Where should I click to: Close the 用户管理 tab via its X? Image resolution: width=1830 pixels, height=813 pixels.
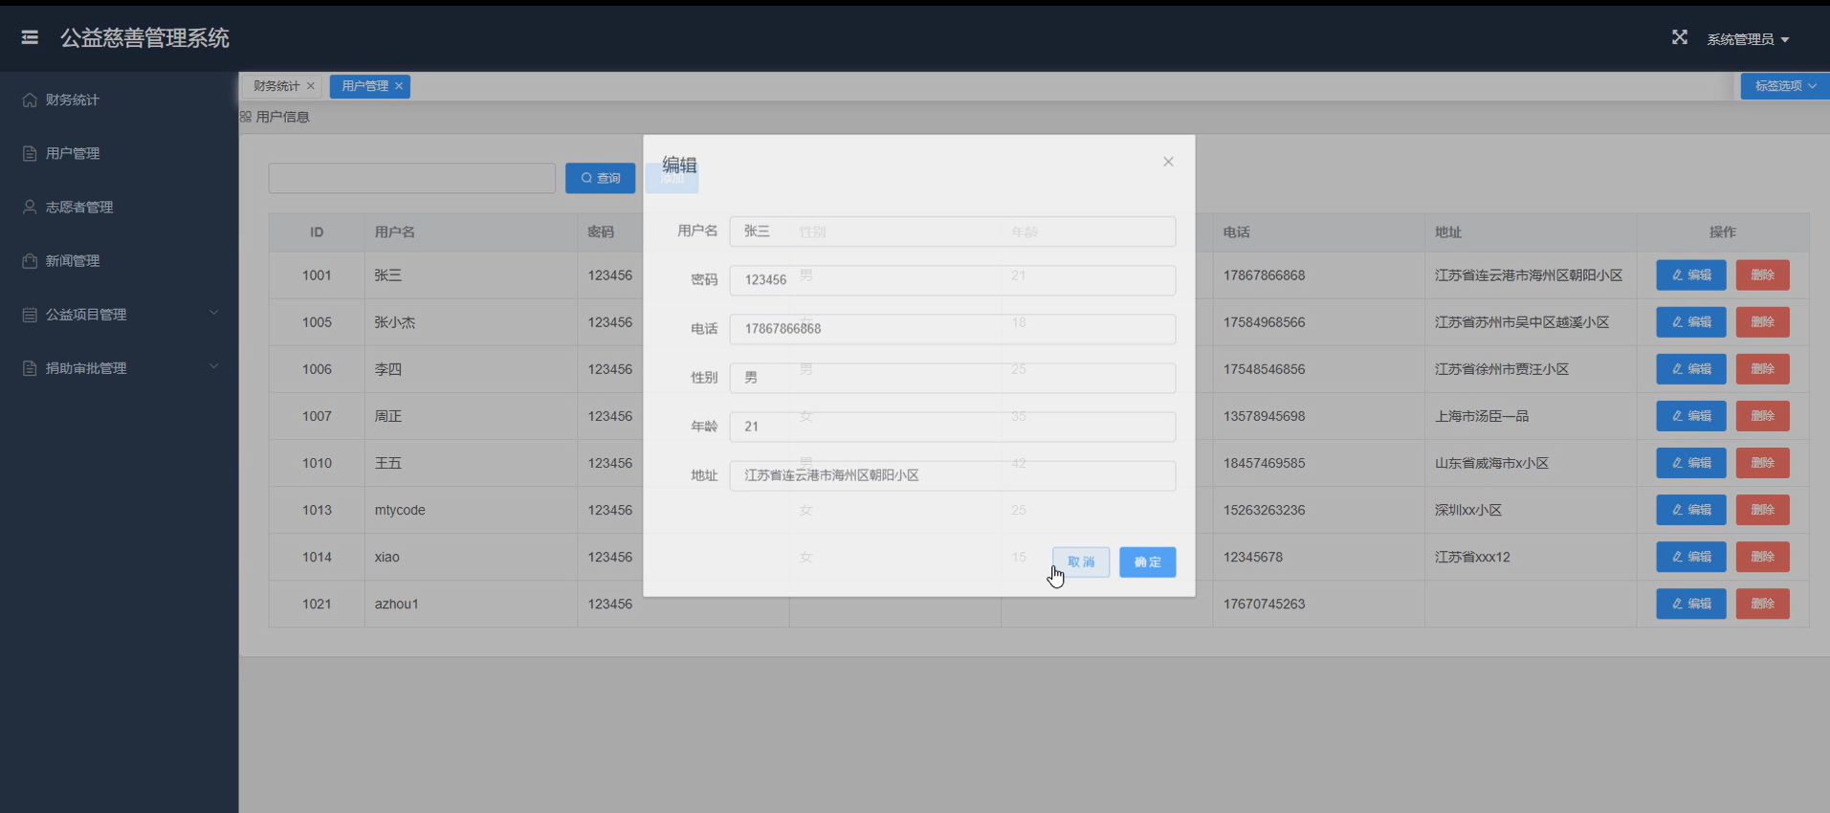pyautogui.click(x=399, y=86)
